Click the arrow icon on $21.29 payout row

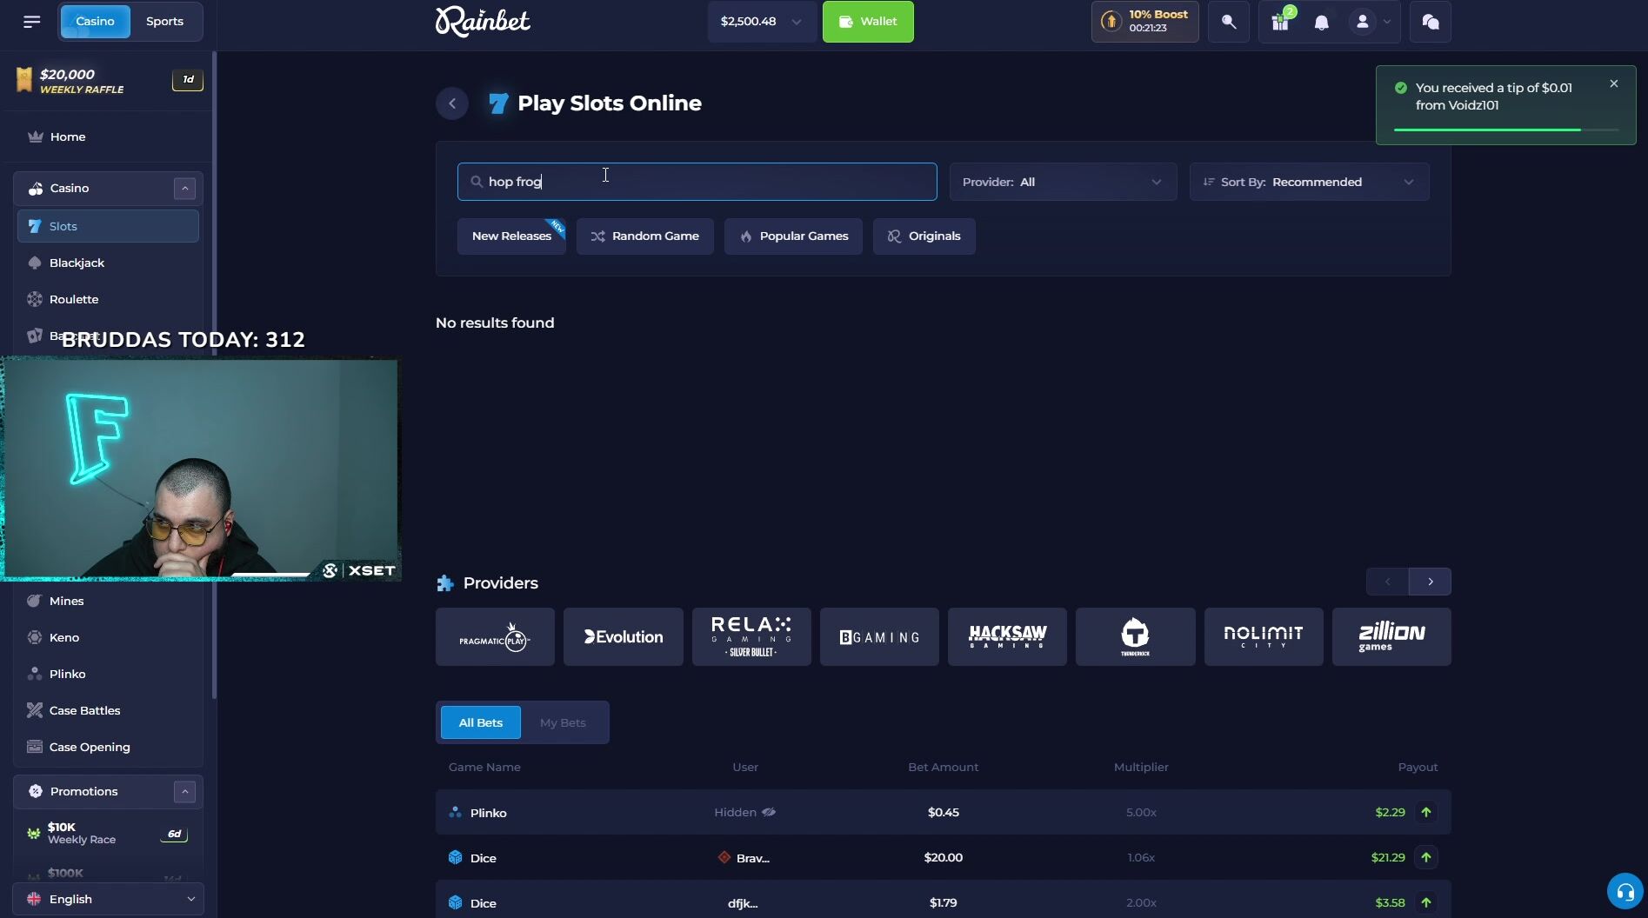pos(1426,858)
